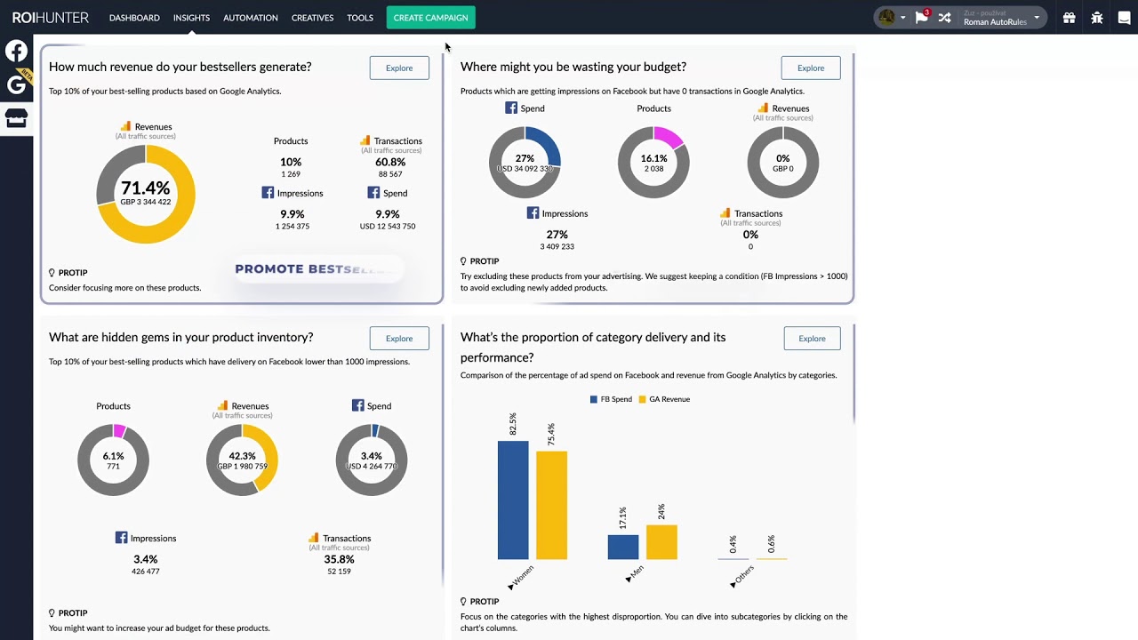
Task: Open the flag notifications with 3 badge
Action: click(922, 17)
